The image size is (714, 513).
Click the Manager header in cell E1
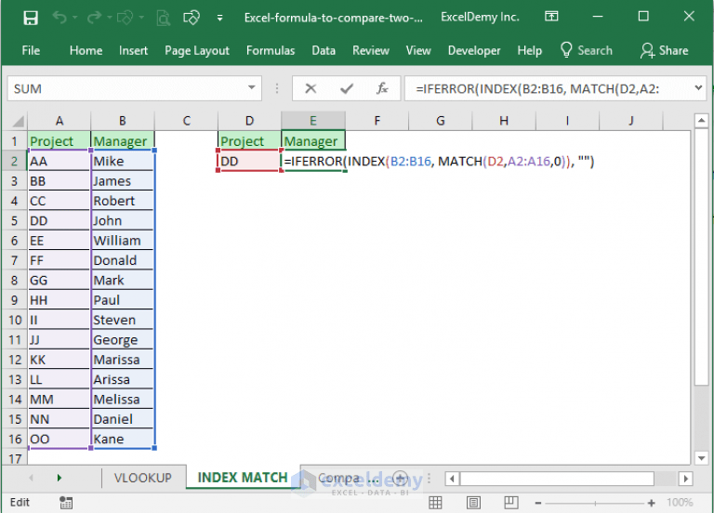coord(312,141)
